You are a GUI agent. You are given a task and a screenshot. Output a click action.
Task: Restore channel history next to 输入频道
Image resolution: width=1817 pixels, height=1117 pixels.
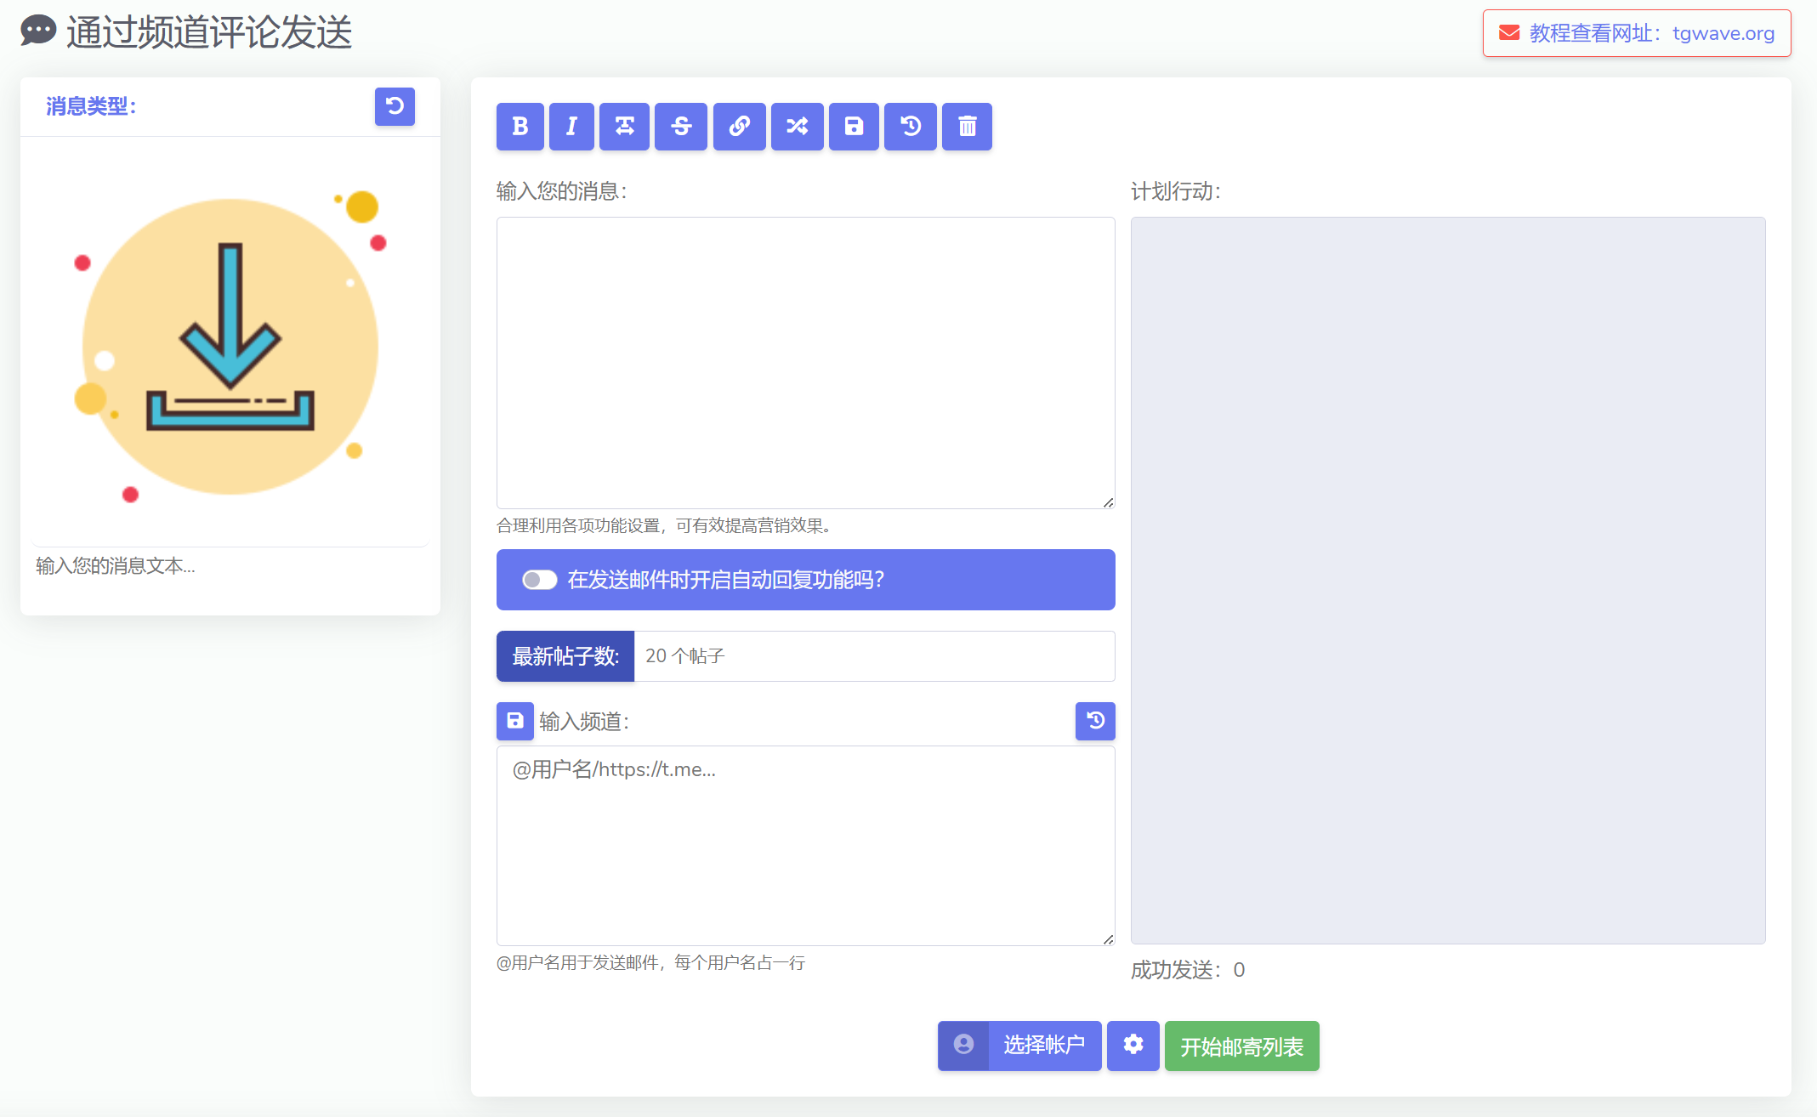click(x=1095, y=721)
